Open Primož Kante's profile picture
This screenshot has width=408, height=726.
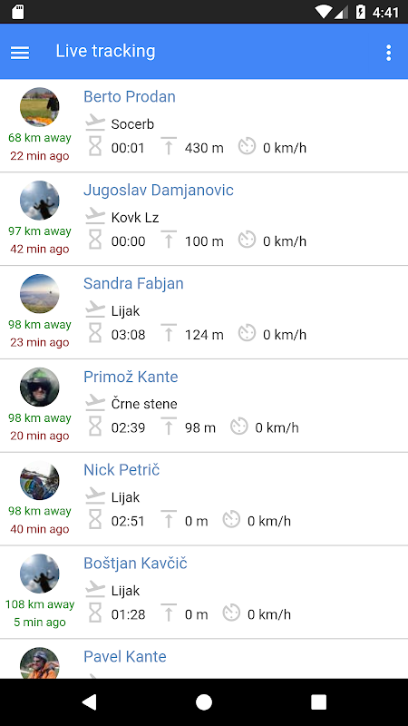pos(40,388)
